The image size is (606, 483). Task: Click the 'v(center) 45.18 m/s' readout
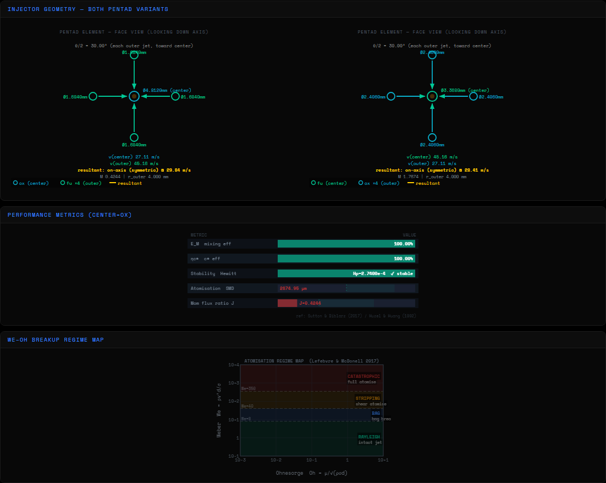(x=432, y=157)
